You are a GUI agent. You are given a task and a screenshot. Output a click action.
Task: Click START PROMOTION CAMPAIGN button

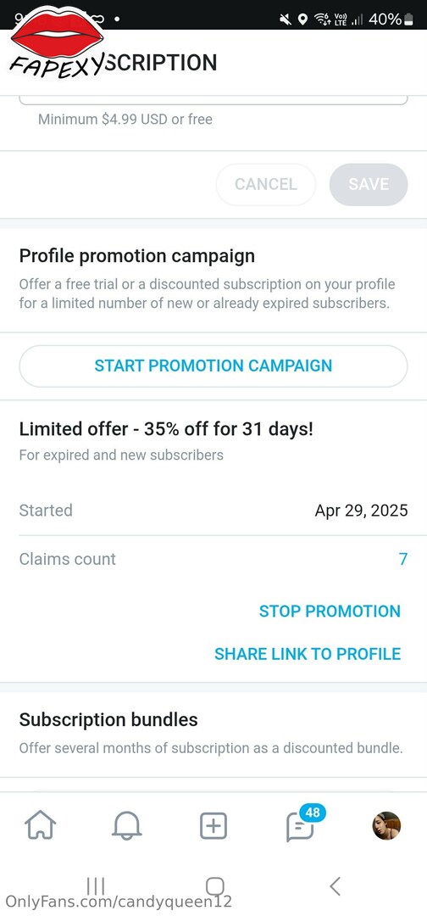213,366
